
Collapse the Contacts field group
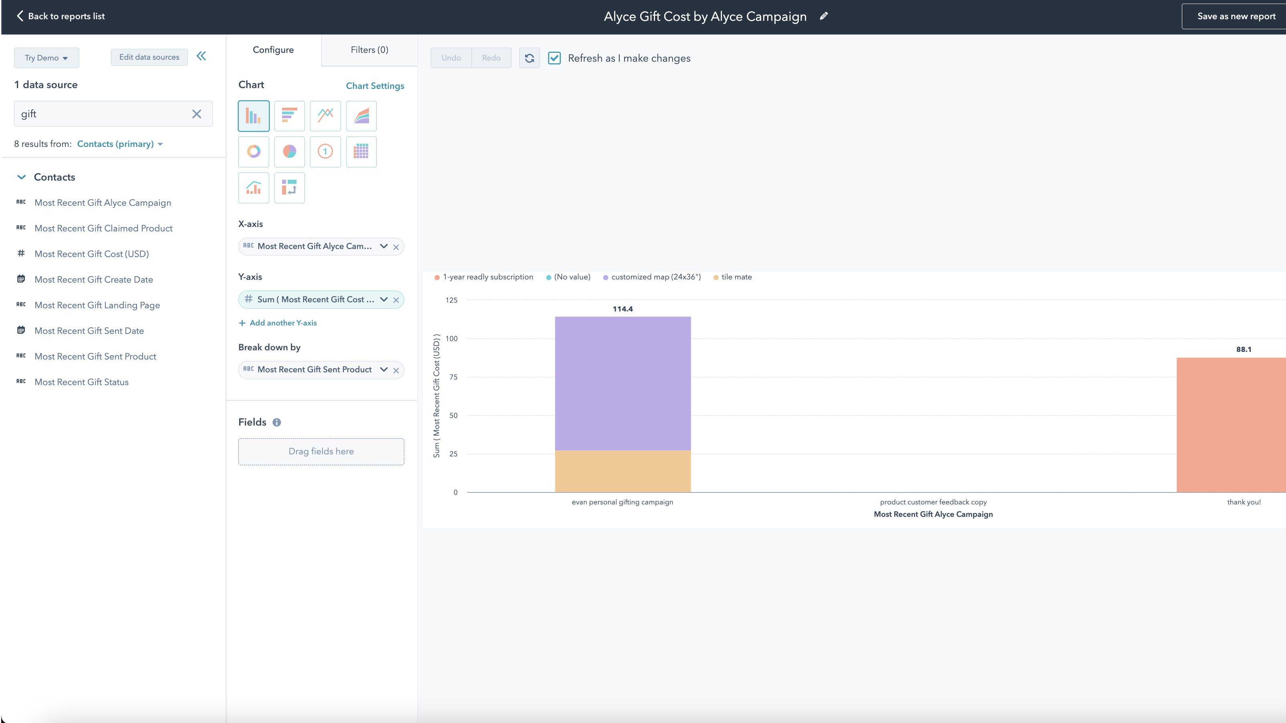coord(22,177)
